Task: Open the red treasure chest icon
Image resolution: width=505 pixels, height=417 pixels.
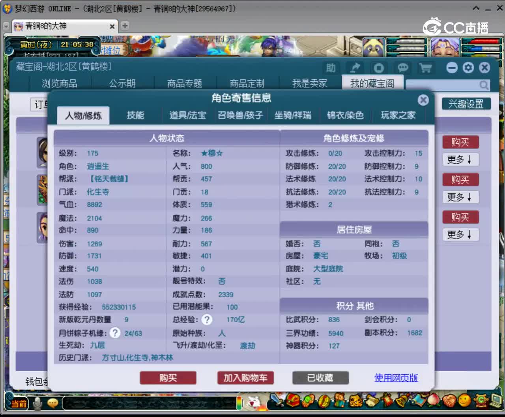Action: click(x=293, y=401)
